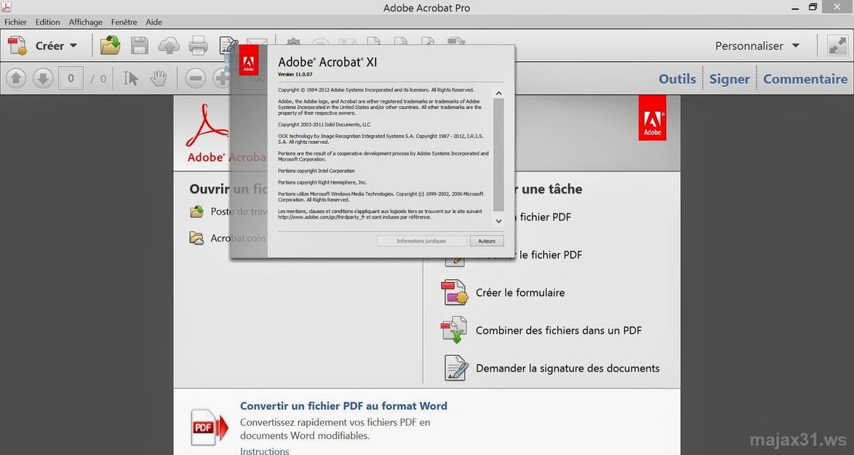Click the cloud upload icon in toolbar

(x=169, y=46)
